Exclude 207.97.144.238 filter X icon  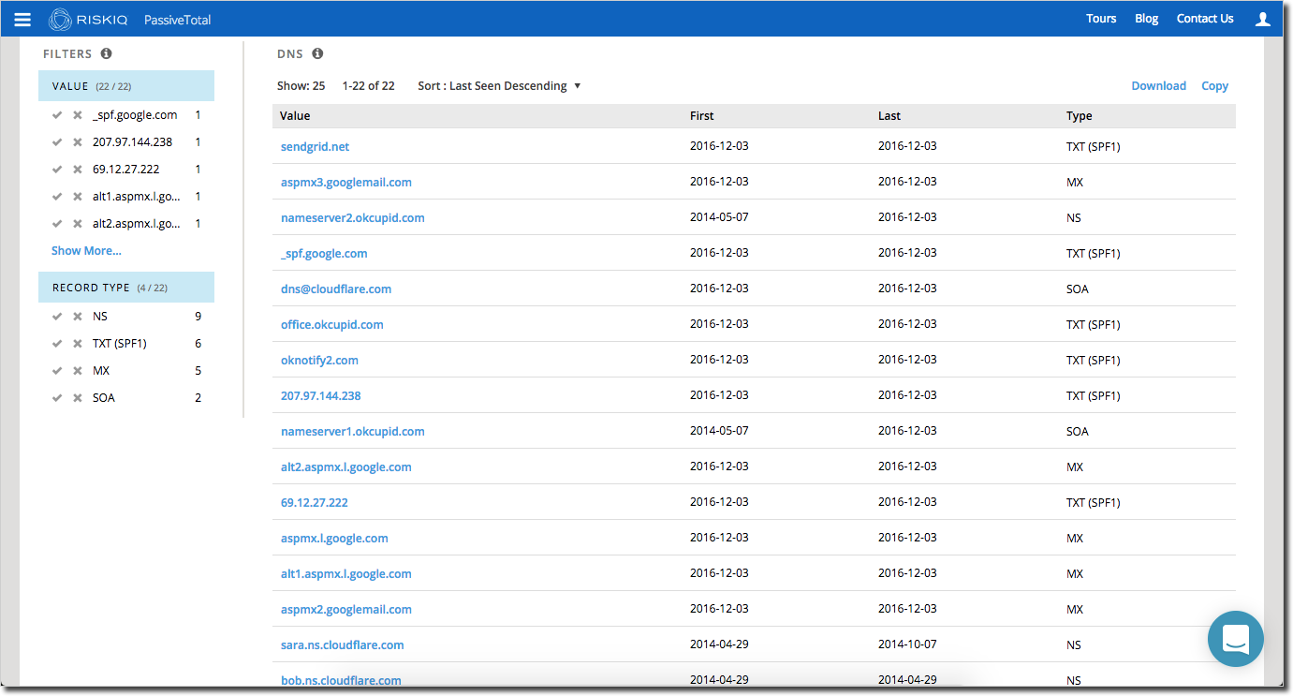pyautogui.click(x=78, y=142)
